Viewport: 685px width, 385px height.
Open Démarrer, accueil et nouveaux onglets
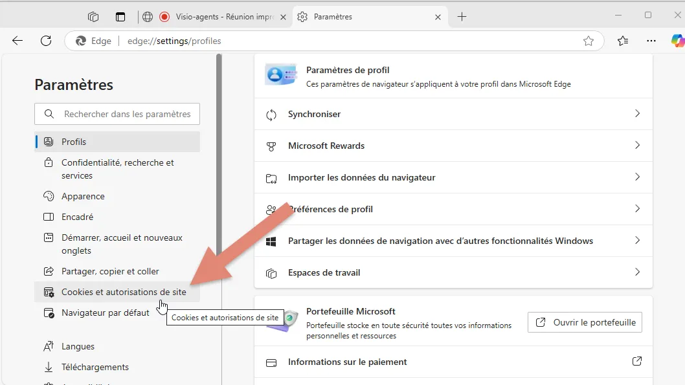coord(117,244)
